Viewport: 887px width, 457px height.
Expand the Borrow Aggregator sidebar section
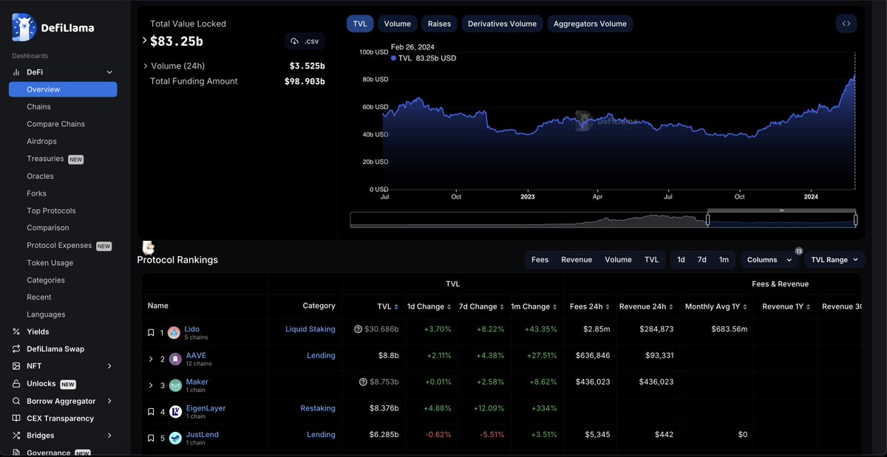pos(109,401)
